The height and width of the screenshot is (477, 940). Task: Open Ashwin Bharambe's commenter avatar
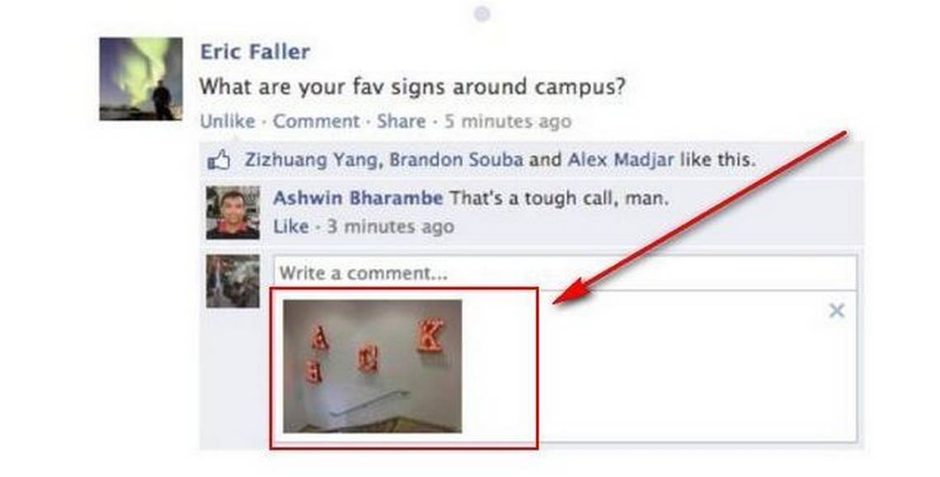233,213
